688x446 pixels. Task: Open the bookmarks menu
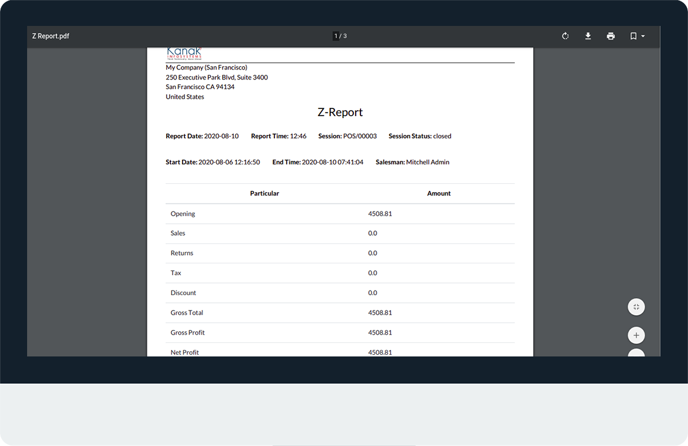click(x=637, y=36)
